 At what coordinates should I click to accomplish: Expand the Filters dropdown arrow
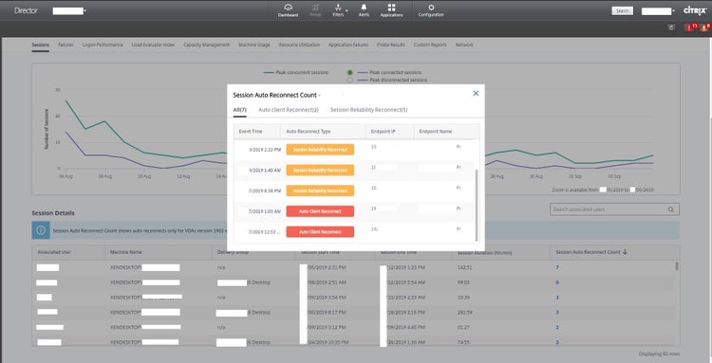coord(347,10)
